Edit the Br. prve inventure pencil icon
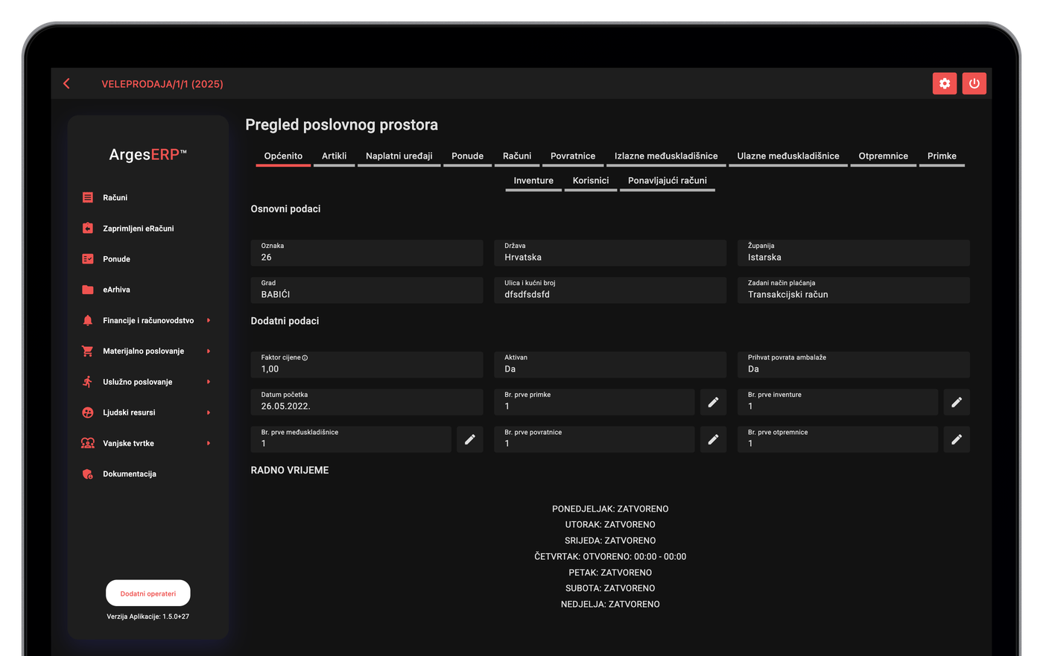This screenshot has width=1043, height=656. 957,402
